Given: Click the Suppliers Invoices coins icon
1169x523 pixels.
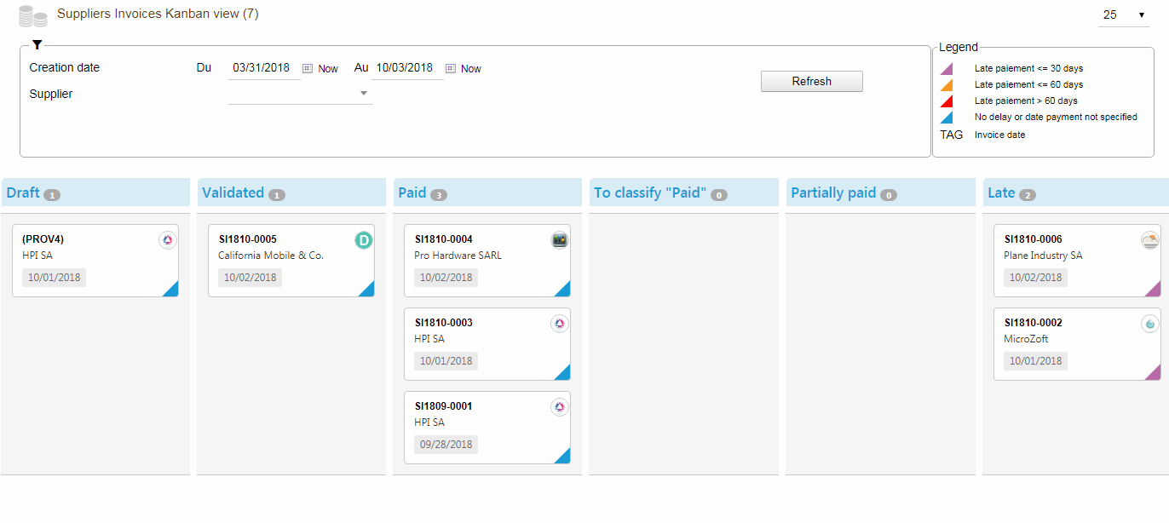Looking at the screenshot, I should pyautogui.click(x=33, y=16).
